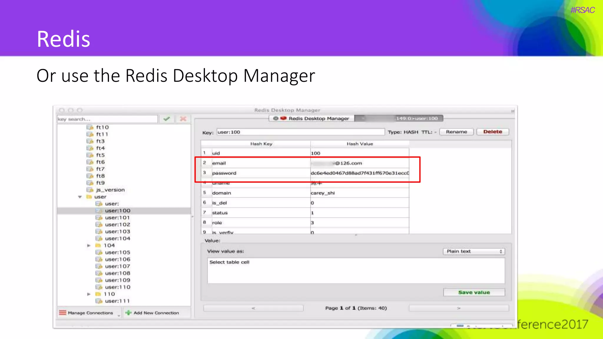Click the ft11 key icon
Image resolution: width=603 pixels, height=339 pixels.
90,134
